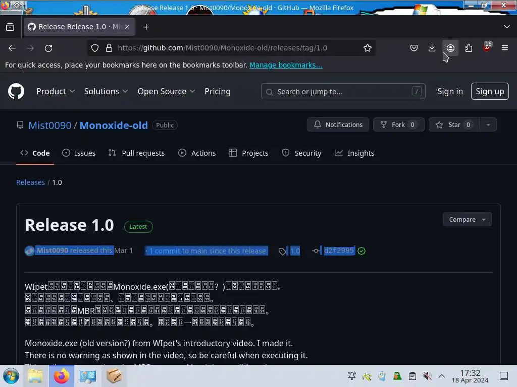This screenshot has height=387, width=517.
Task: Open the commits since this release link
Action: pyautogui.click(x=206, y=251)
